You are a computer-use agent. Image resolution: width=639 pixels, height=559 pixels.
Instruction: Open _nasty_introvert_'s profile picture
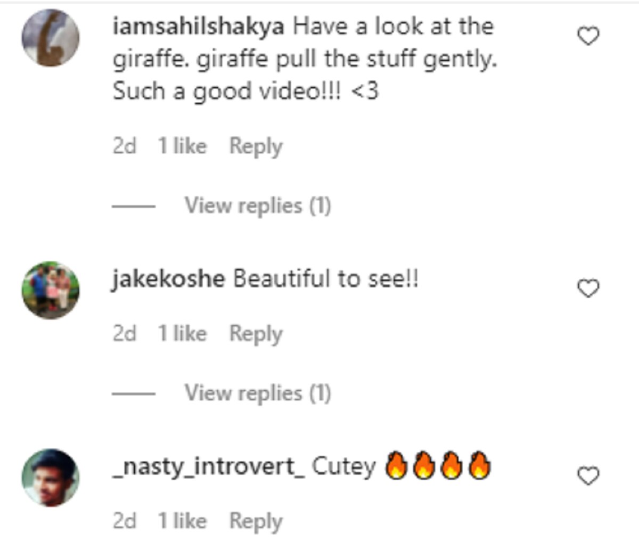[x=51, y=477]
